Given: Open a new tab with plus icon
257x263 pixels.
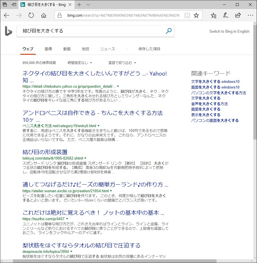Looking at the screenshot, I should pos(79,5).
